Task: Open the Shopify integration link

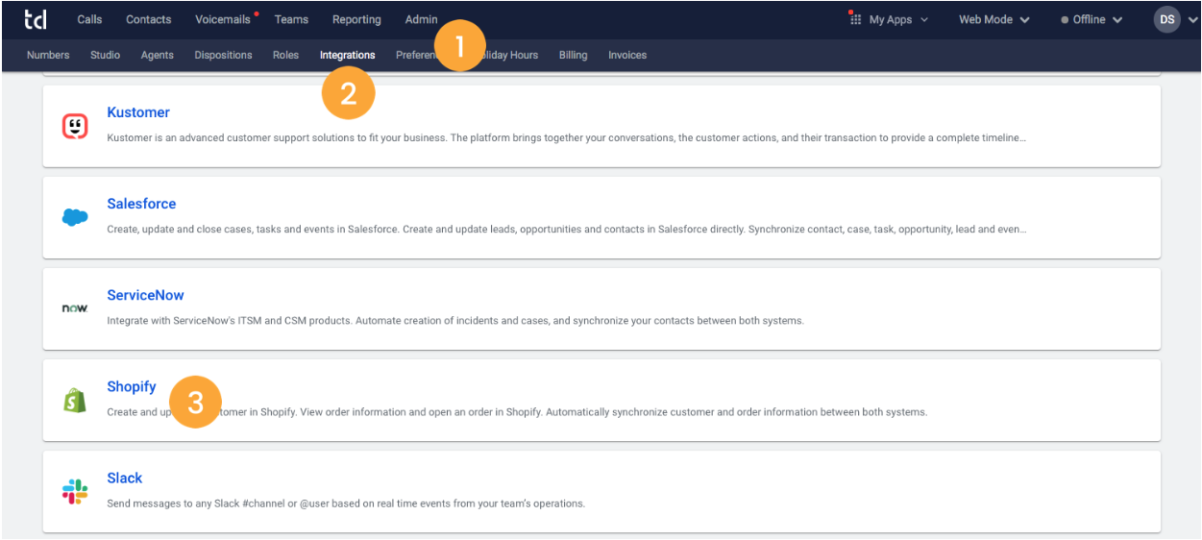Action: click(132, 386)
